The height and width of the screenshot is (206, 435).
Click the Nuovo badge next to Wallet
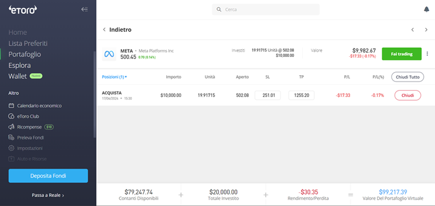click(x=36, y=76)
